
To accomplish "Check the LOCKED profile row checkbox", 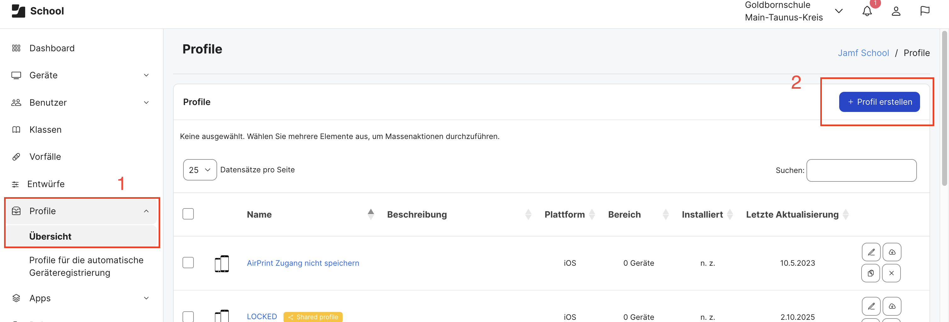I will click(x=188, y=316).
